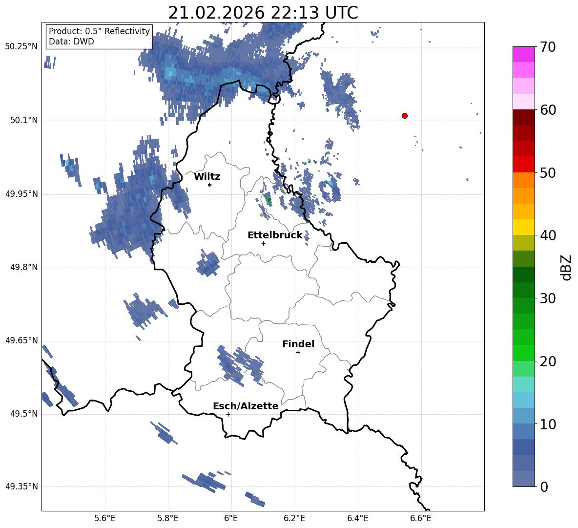
Task: Click the Findel location cross marker
Action: (298, 353)
